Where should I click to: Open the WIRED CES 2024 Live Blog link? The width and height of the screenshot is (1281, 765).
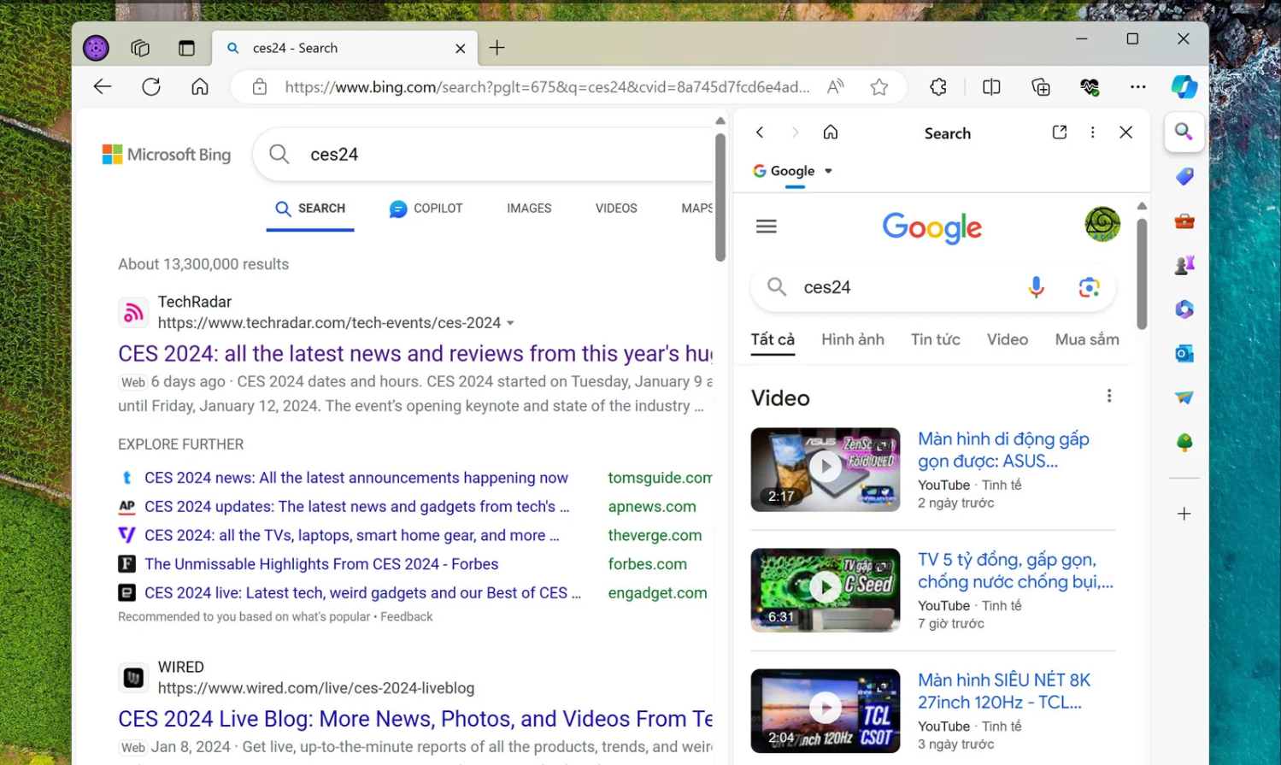coord(414,719)
